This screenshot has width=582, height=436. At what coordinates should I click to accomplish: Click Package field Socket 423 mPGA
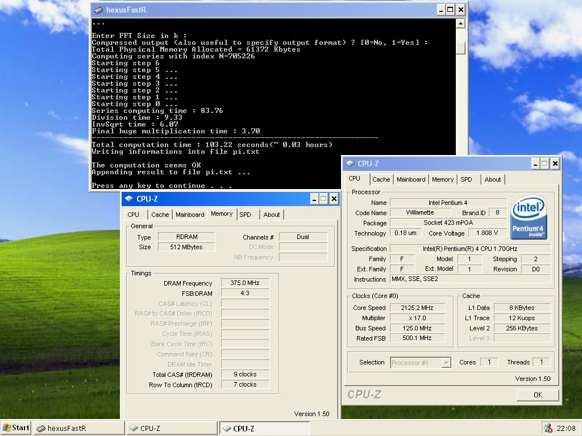pos(448,223)
